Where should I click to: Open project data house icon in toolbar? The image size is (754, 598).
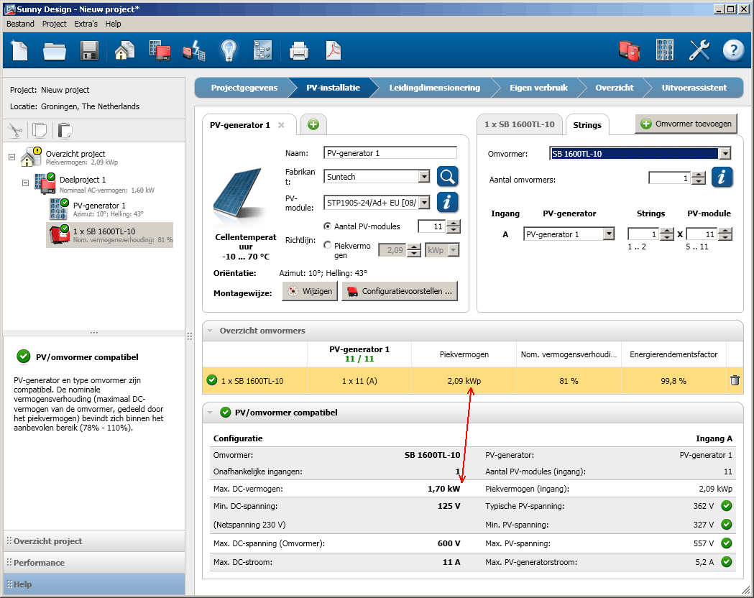124,50
